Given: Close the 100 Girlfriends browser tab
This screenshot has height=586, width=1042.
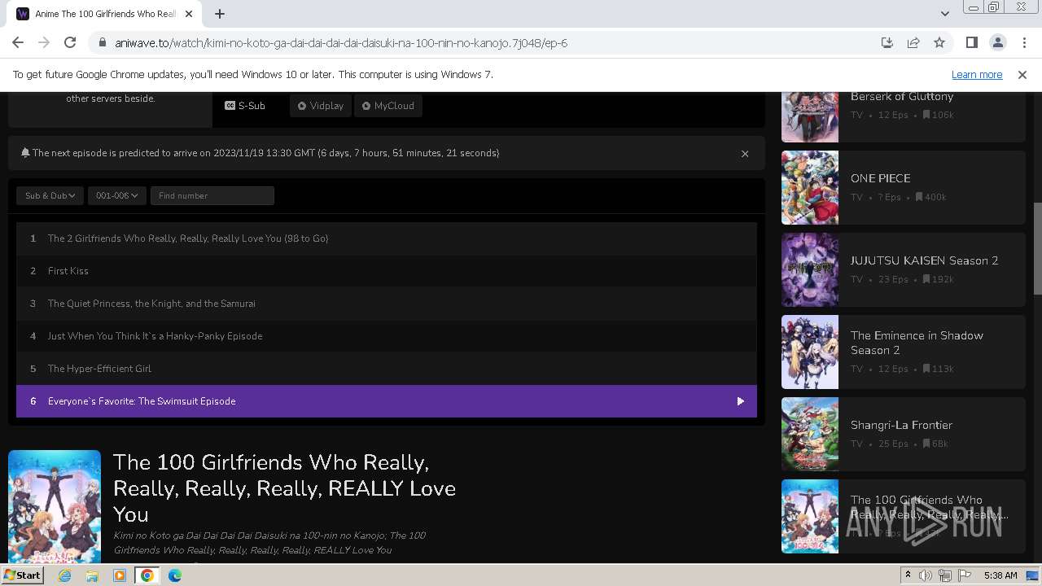Looking at the screenshot, I should pyautogui.click(x=189, y=14).
